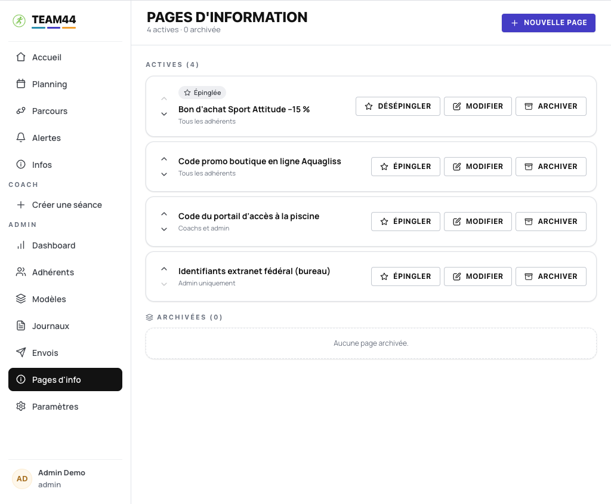611x504 pixels.
Task: Go to Modèles
Action: pos(65,299)
